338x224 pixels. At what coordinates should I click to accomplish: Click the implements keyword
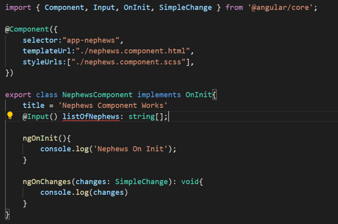(x=159, y=95)
